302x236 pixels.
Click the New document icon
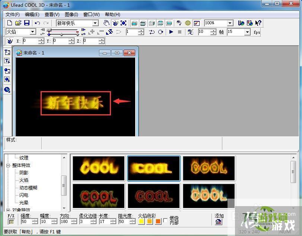pos(9,23)
